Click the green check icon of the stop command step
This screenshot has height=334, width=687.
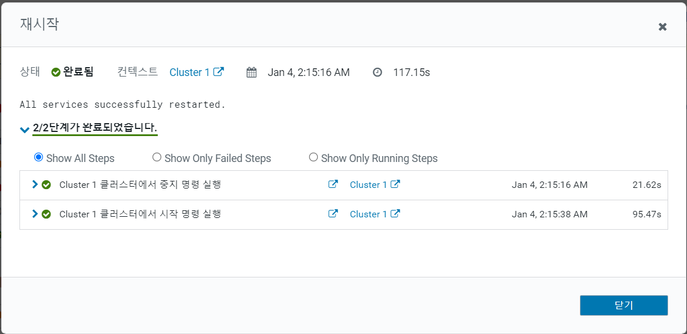(x=47, y=185)
